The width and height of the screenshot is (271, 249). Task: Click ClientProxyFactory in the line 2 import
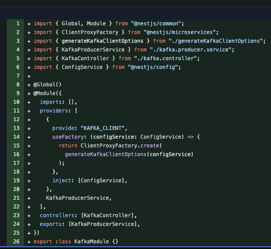tap(90, 32)
